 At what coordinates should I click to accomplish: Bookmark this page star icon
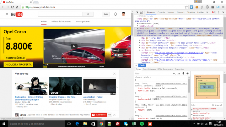click(186, 7)
